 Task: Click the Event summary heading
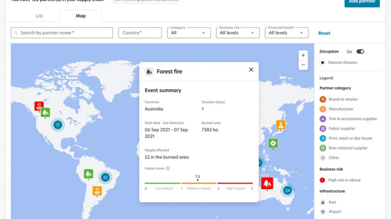point(163,90)
